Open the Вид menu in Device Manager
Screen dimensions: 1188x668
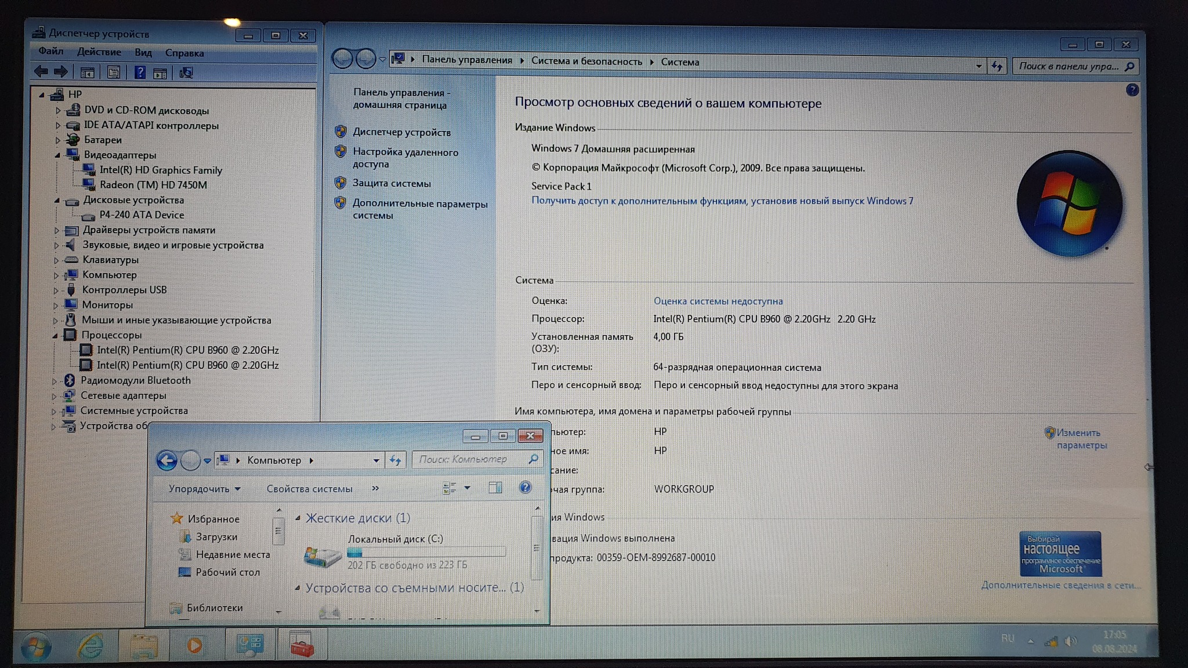pos(143,53)
